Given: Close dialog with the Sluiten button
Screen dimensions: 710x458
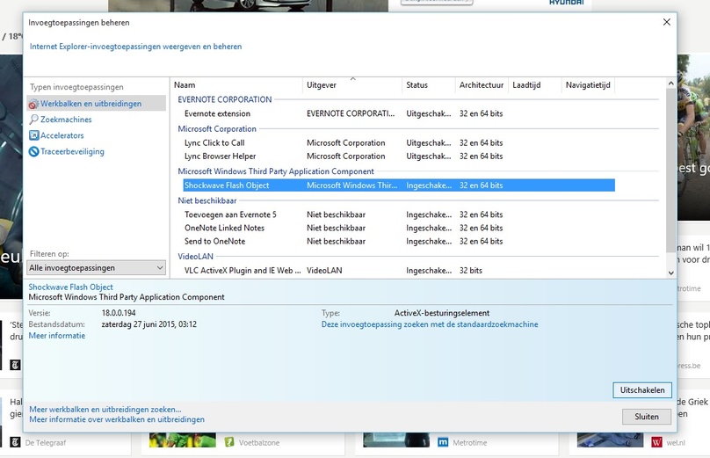Looking at the screenshot, I should (x=646, y=417).
